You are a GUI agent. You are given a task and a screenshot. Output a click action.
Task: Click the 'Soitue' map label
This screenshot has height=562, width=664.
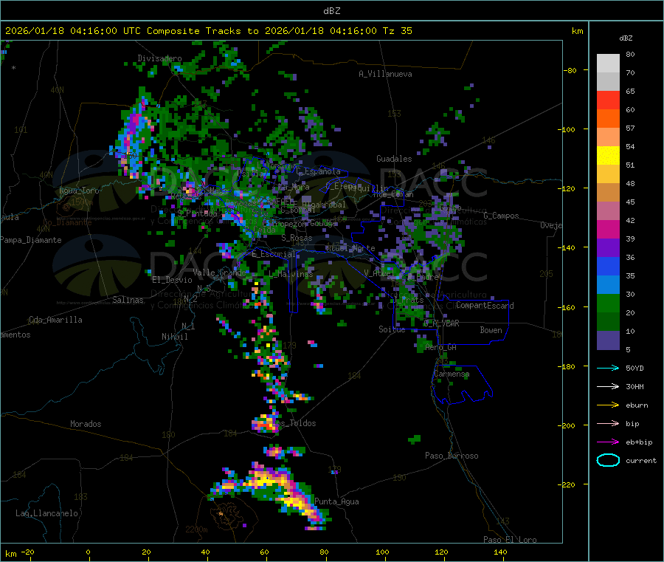point(392,329)
